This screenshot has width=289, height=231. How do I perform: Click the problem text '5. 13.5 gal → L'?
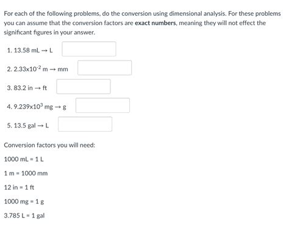28,126
